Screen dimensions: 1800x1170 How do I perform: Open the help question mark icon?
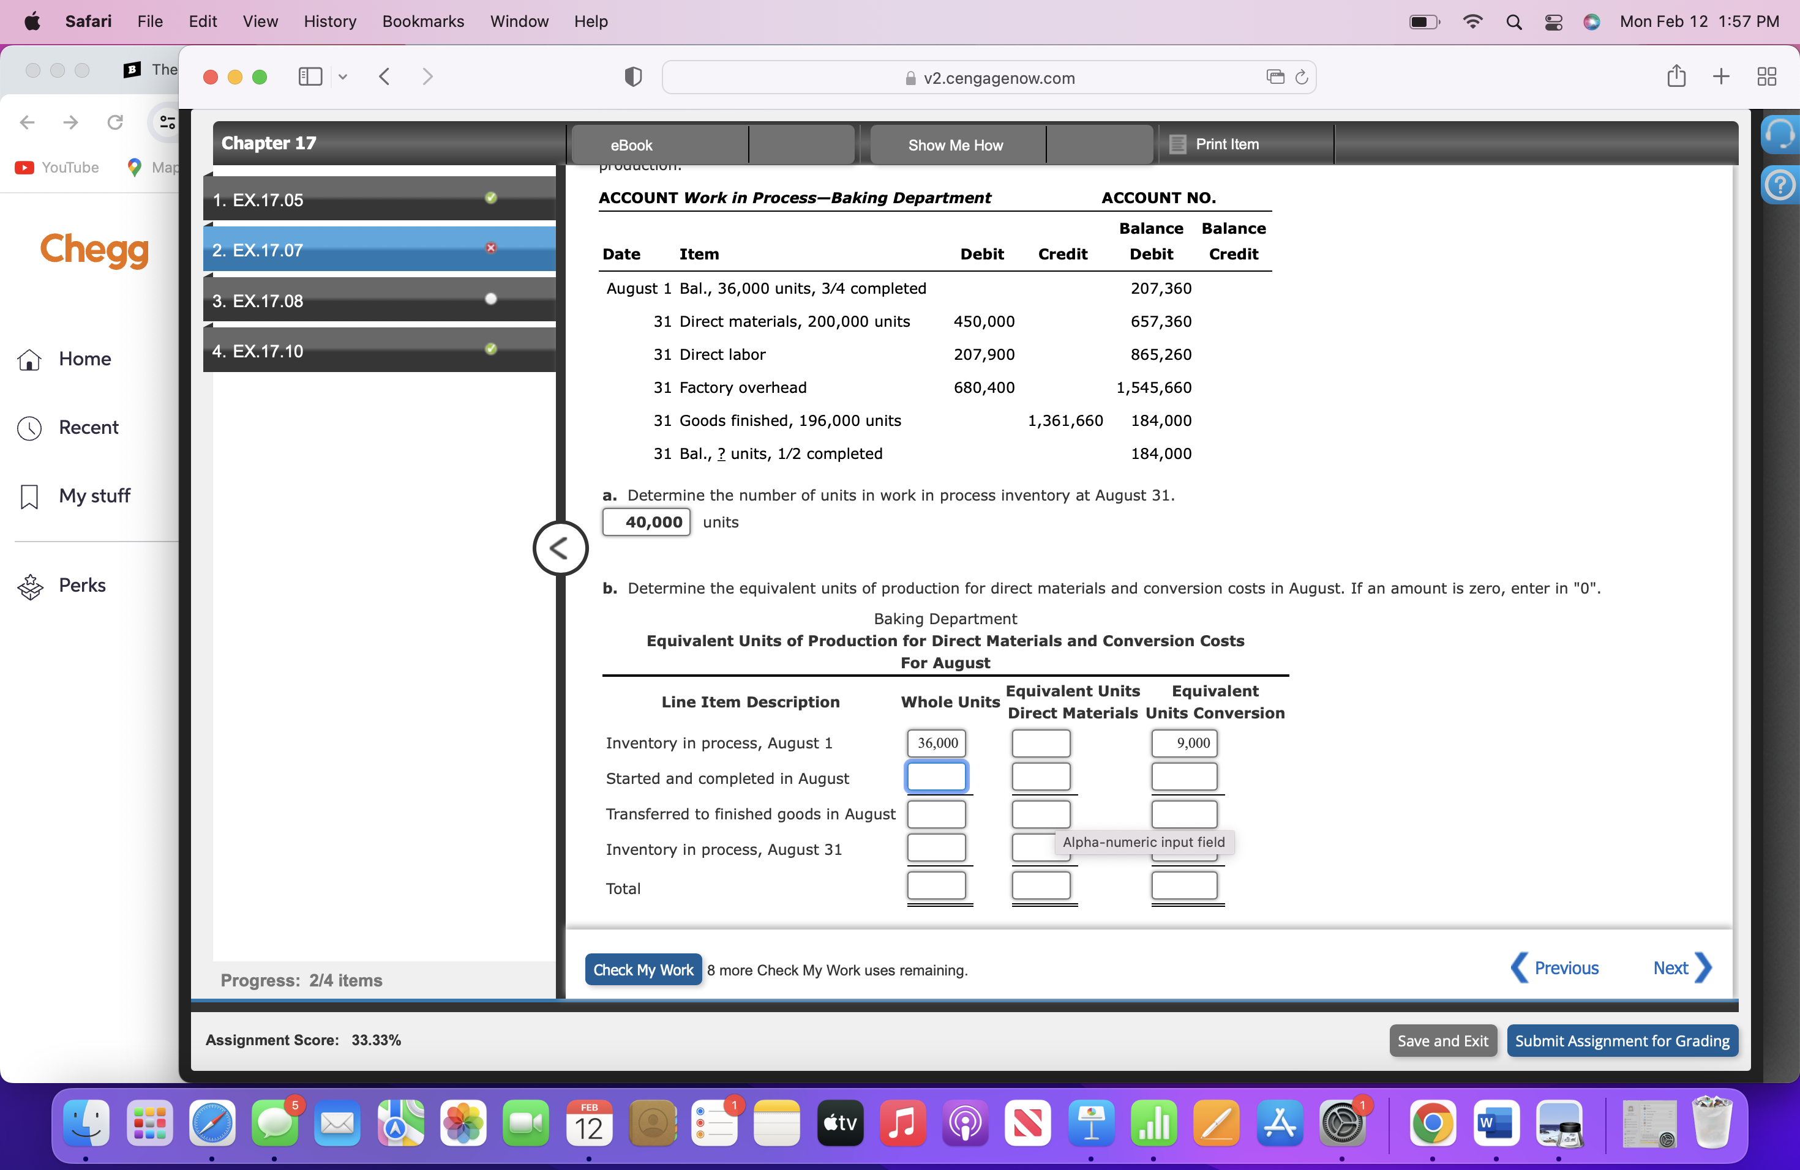(1780, 184)
